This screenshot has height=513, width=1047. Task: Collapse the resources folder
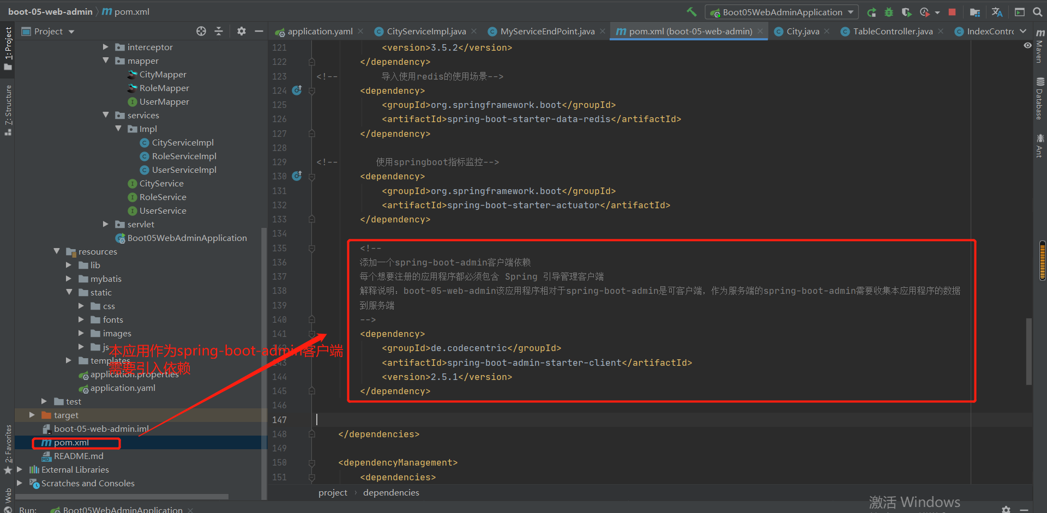[x=57, y=251]
